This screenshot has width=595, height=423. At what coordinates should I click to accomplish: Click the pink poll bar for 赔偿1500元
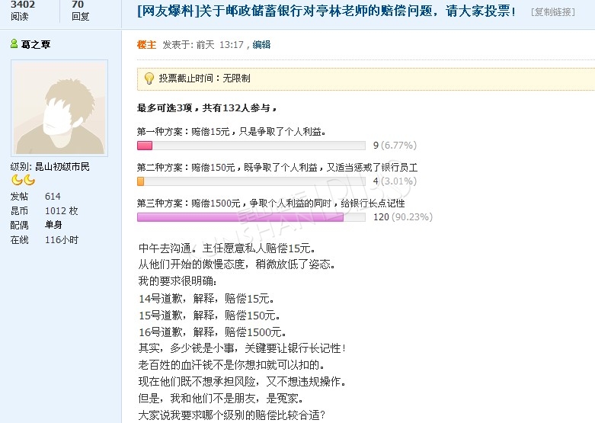(240, 217)
